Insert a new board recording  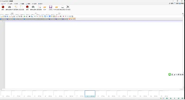point(39,8)
